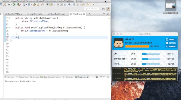181x100 pixels.
Task: Click the New Java Class icon
Action: 29,5
